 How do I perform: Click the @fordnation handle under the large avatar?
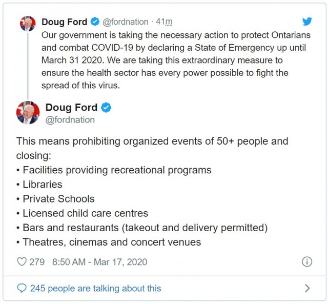click(x=70, y=120)
